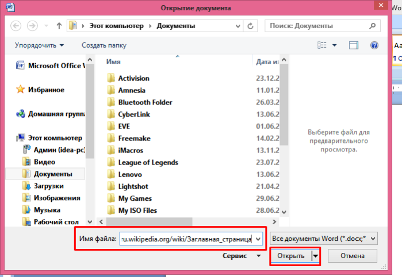Click the navigation pane scroll up arrow
Viewport: 402px width, 277px height.
pos(90,60)
